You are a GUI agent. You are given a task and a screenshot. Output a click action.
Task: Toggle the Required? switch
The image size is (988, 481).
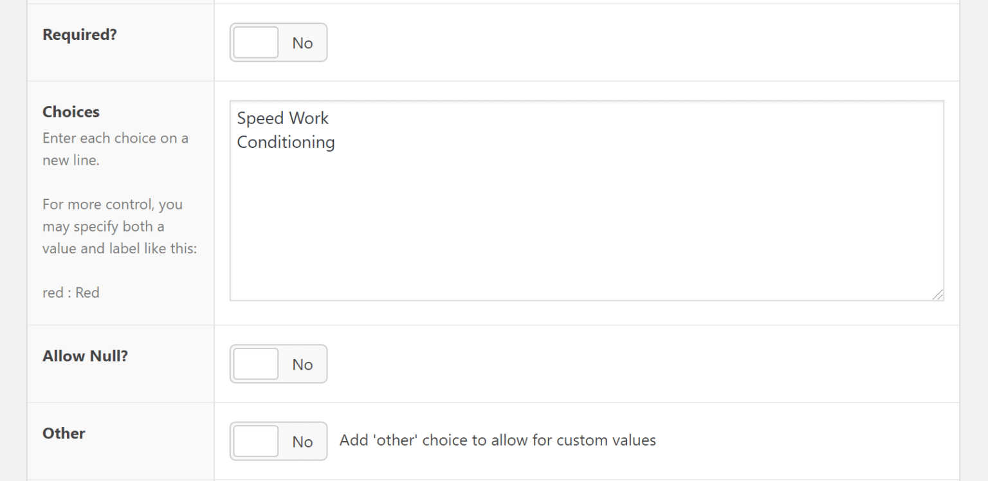pos(278,42)
